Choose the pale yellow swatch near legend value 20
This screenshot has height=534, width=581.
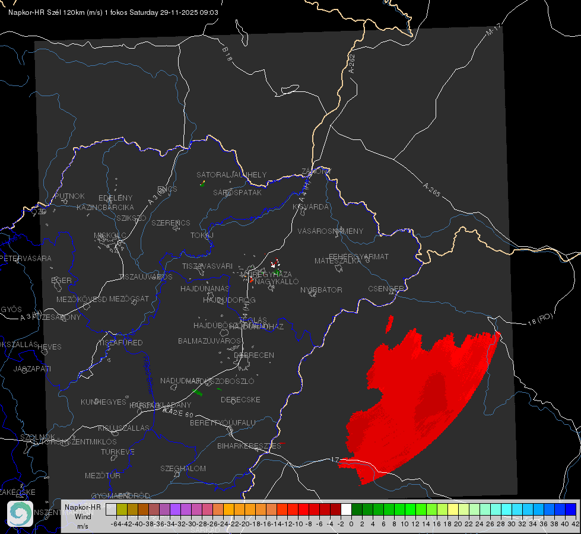(x=453, y=509)
